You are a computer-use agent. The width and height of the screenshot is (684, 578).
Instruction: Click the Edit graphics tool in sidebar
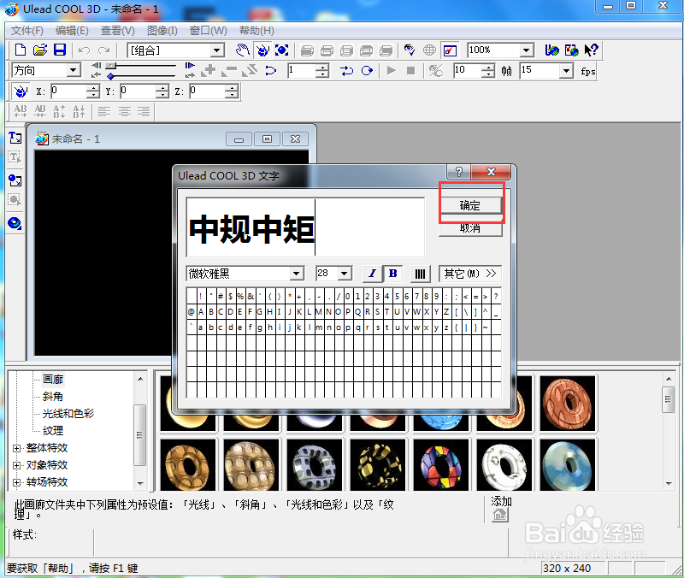(x=15, y=200)
